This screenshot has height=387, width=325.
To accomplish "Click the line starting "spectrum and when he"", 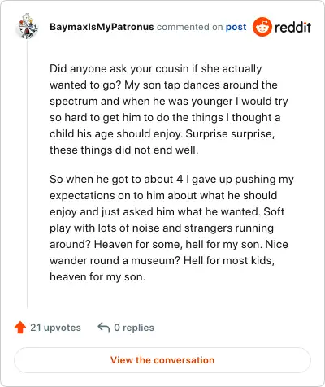I will (169, 102).
